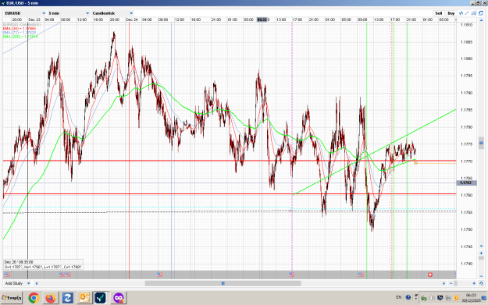Viewport: 488px width, 305px height.
Task: Click the EMA (72) legend label
Action: tap(20, 32)
